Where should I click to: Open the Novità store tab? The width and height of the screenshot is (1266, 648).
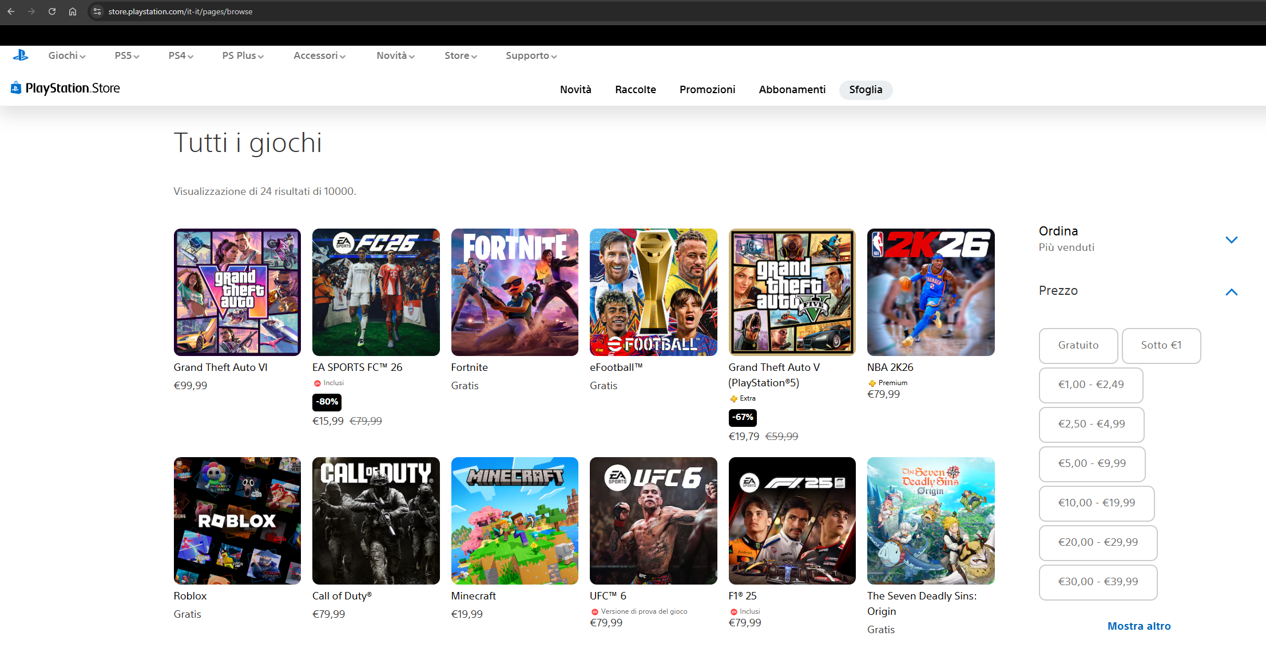576,90
